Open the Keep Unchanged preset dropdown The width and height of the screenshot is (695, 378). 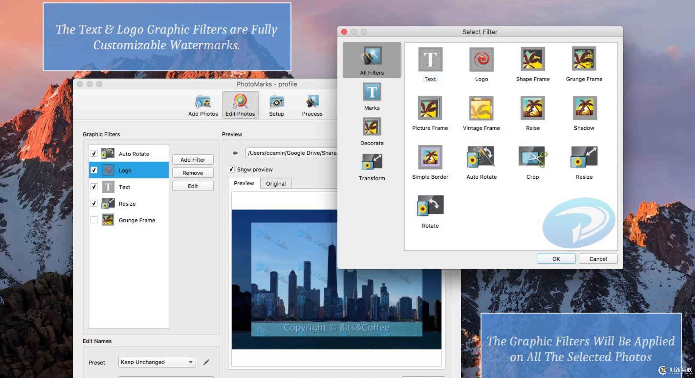point(157,362)
